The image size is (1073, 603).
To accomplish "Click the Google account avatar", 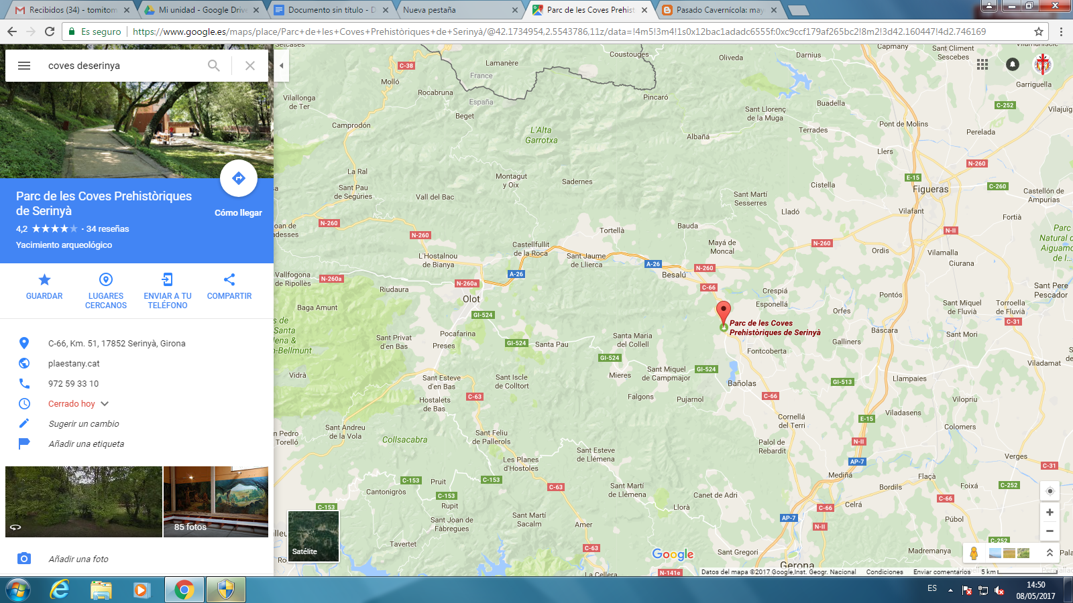I will [x=1043, y=64].
